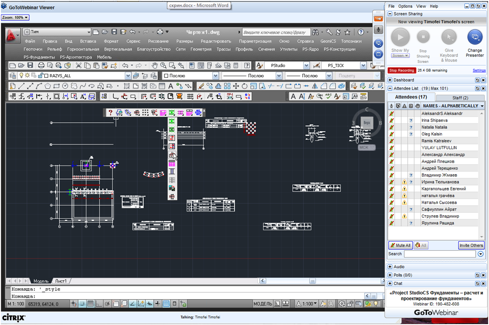
Task: Open the Файл menu
Action: 30,41
